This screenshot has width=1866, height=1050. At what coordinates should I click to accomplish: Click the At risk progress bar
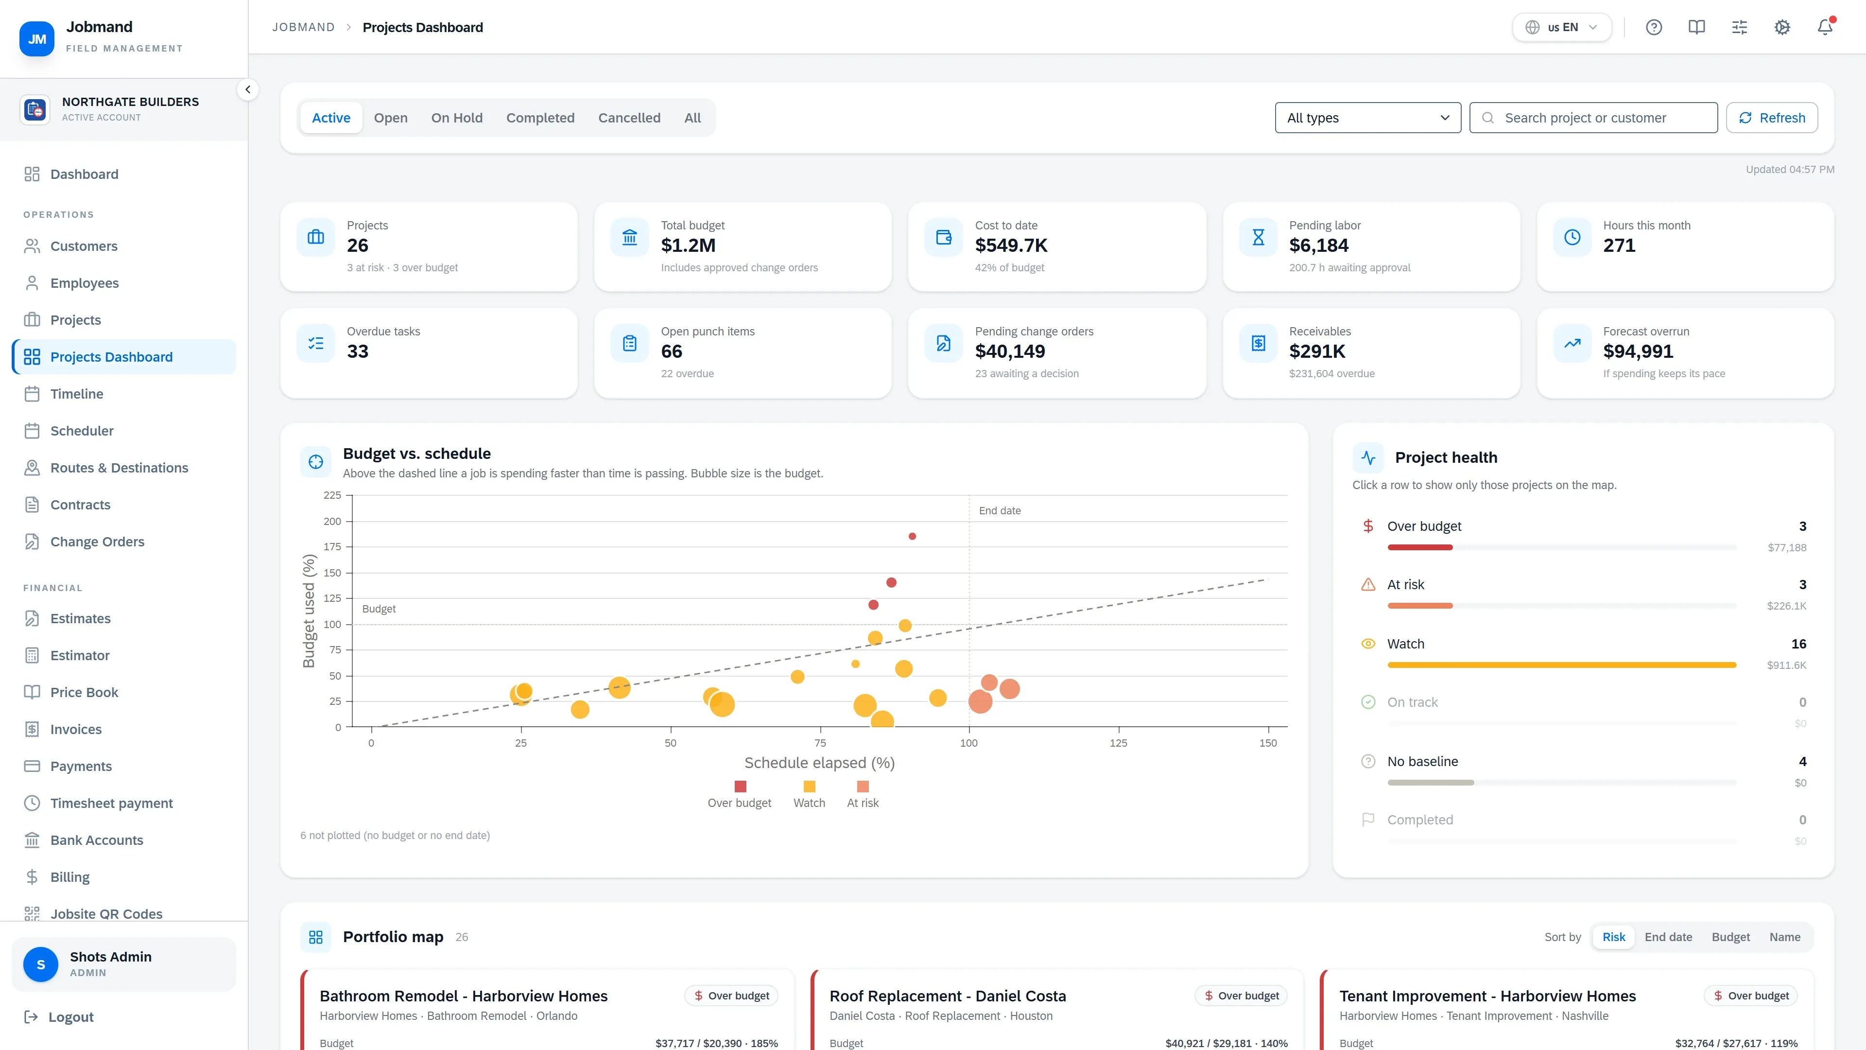(x=1562, y=606)
